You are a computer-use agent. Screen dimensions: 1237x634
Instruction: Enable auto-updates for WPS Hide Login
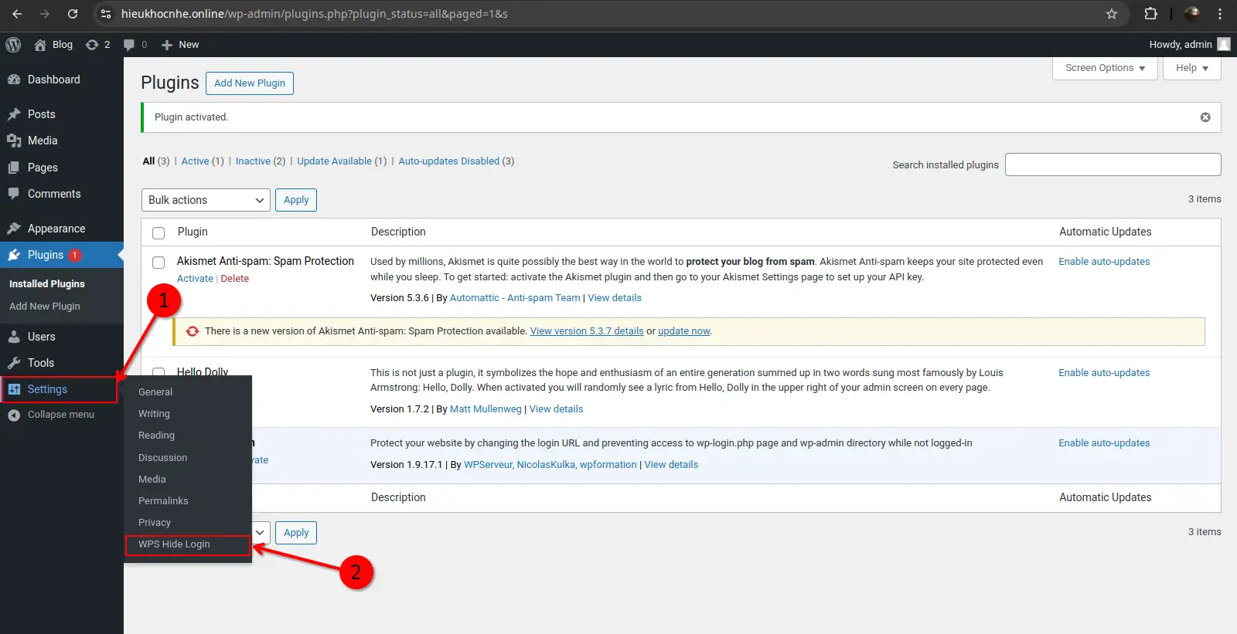pos(1104,443)
